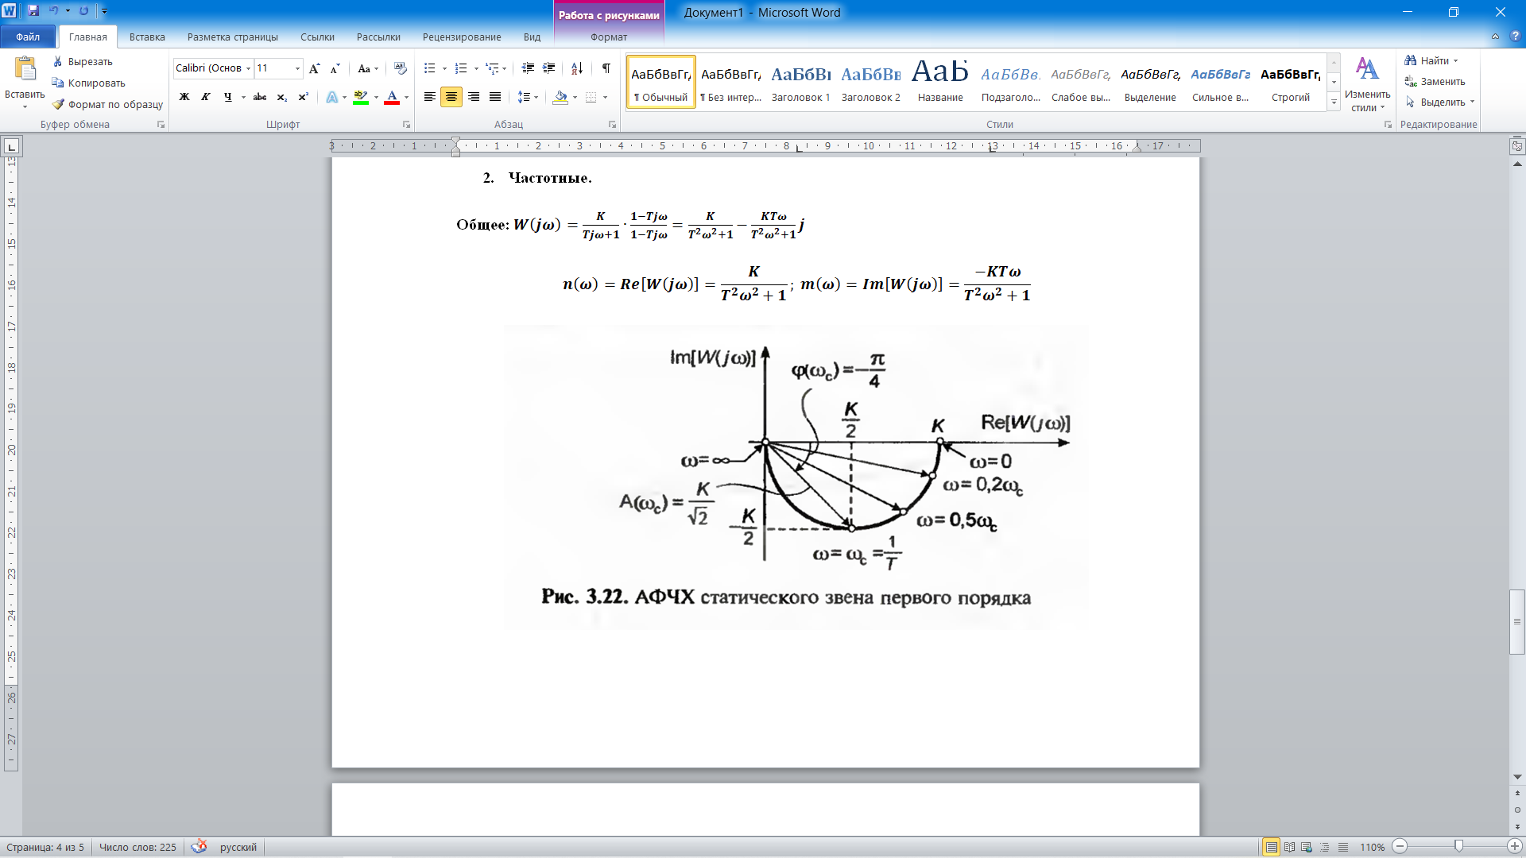Click the русский language indicator
This screenshot has height=858, width=1526.
click(x=238, y=847)
